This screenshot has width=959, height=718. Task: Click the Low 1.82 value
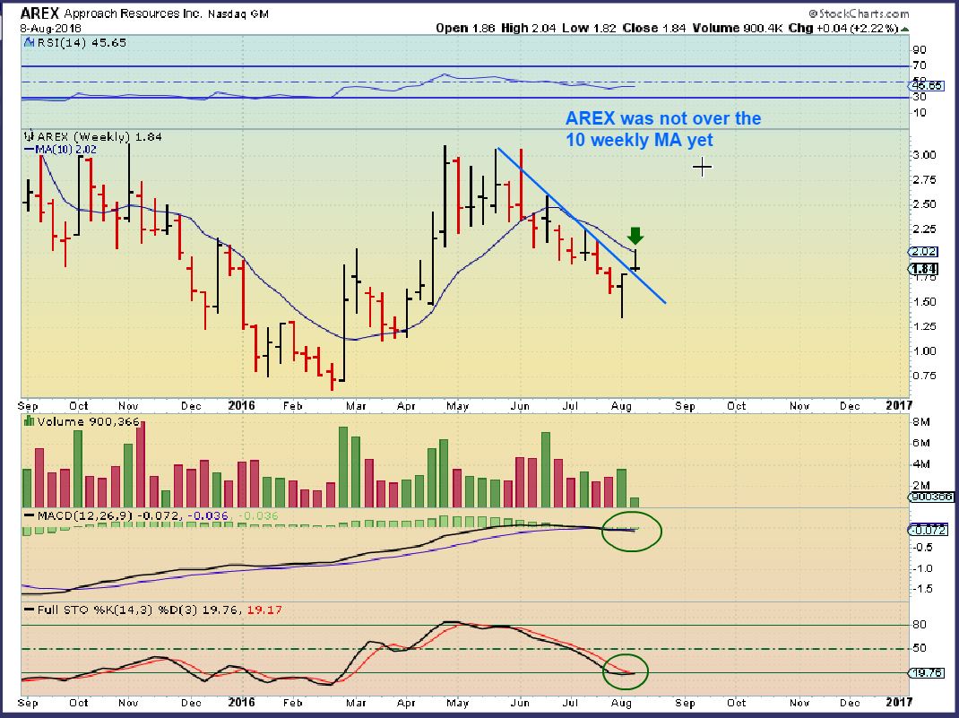click(589, 28)
